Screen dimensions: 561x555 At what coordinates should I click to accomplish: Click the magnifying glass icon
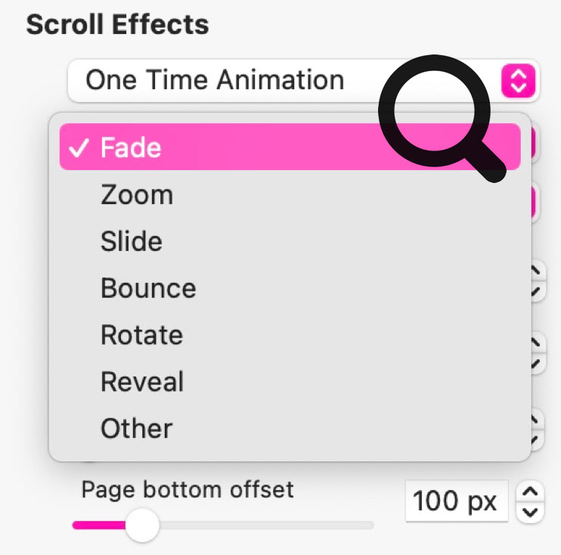click(442, 117)
